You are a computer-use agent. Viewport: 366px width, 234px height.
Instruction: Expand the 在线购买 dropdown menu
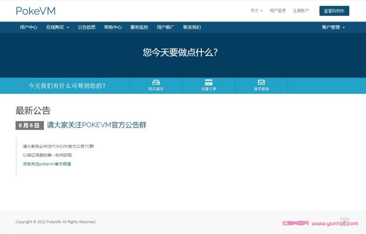click(57, 27)
